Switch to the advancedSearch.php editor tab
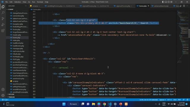The width and height of the screenshot is (190, 107). coord(161,6)
